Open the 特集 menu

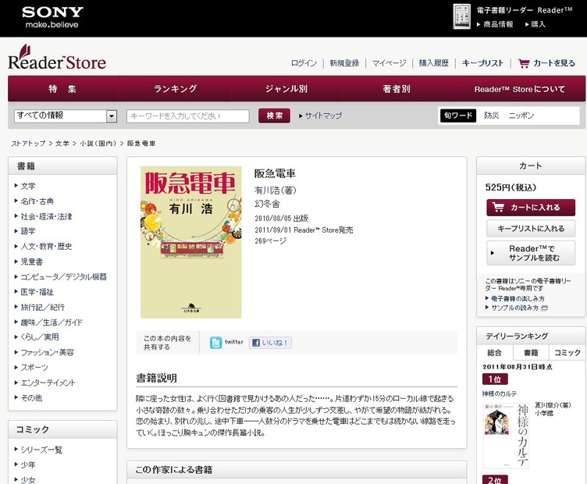(63, 89)
